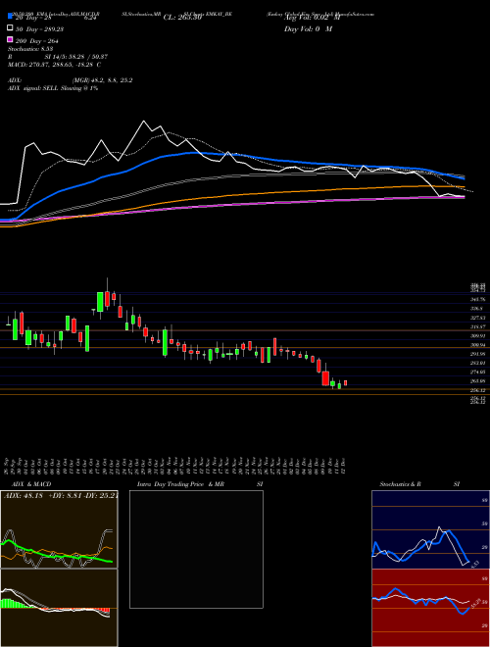Click the tallest green candlestick near the peak

[100, 302]
